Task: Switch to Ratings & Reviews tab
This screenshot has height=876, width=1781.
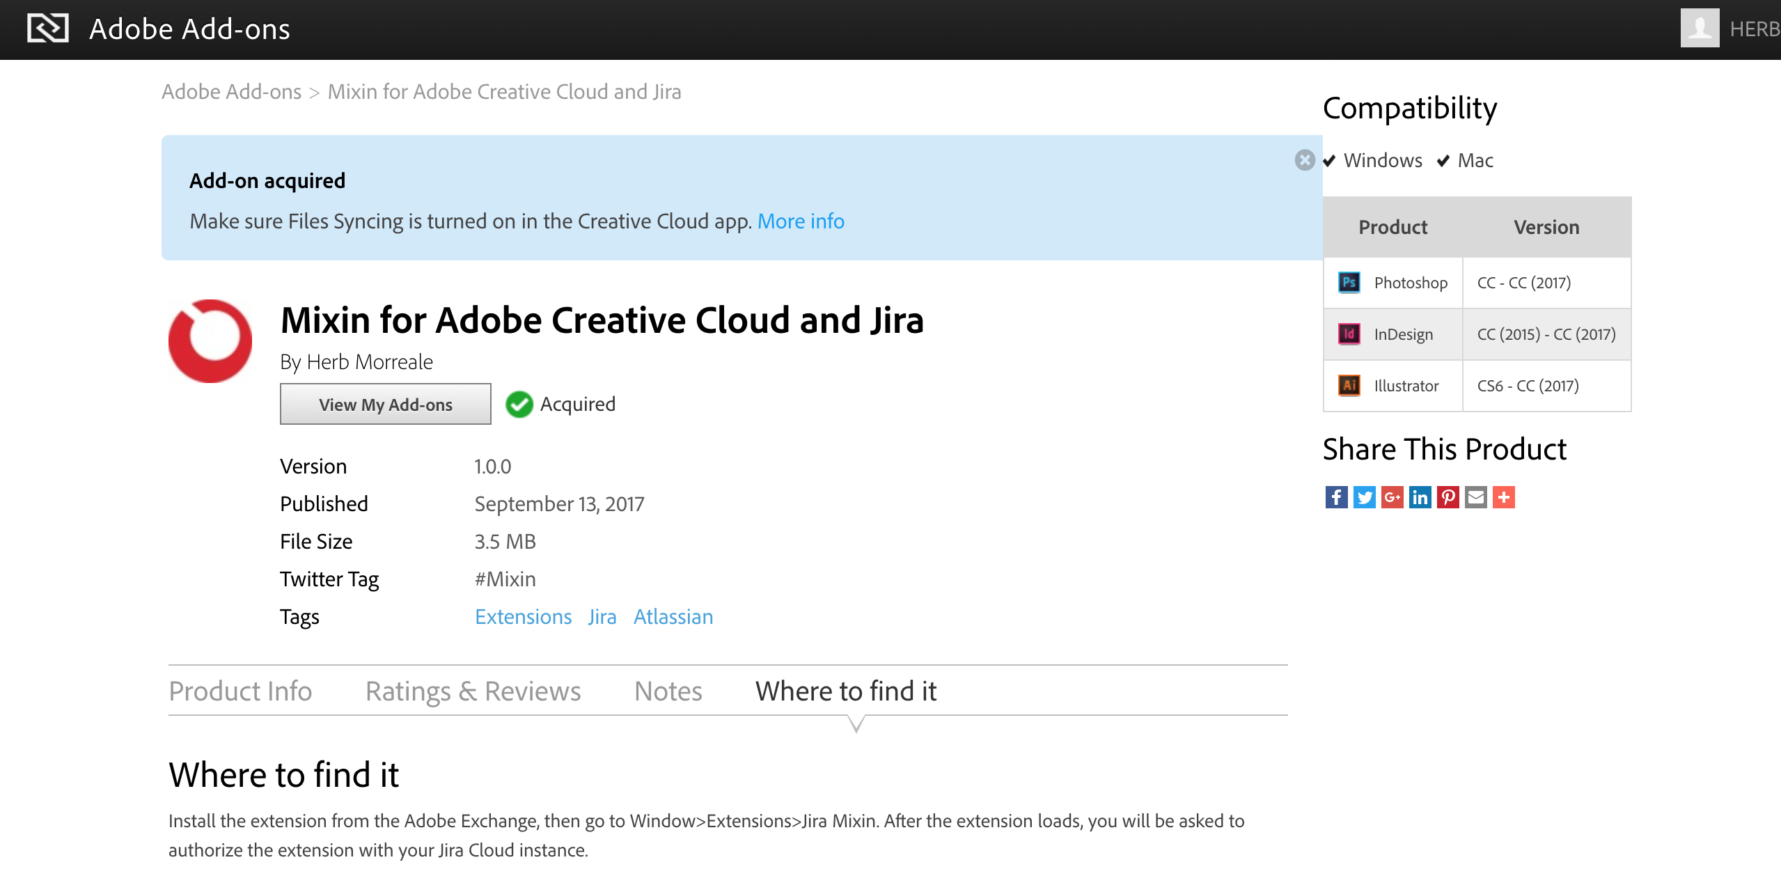Action: coord(473,691)
